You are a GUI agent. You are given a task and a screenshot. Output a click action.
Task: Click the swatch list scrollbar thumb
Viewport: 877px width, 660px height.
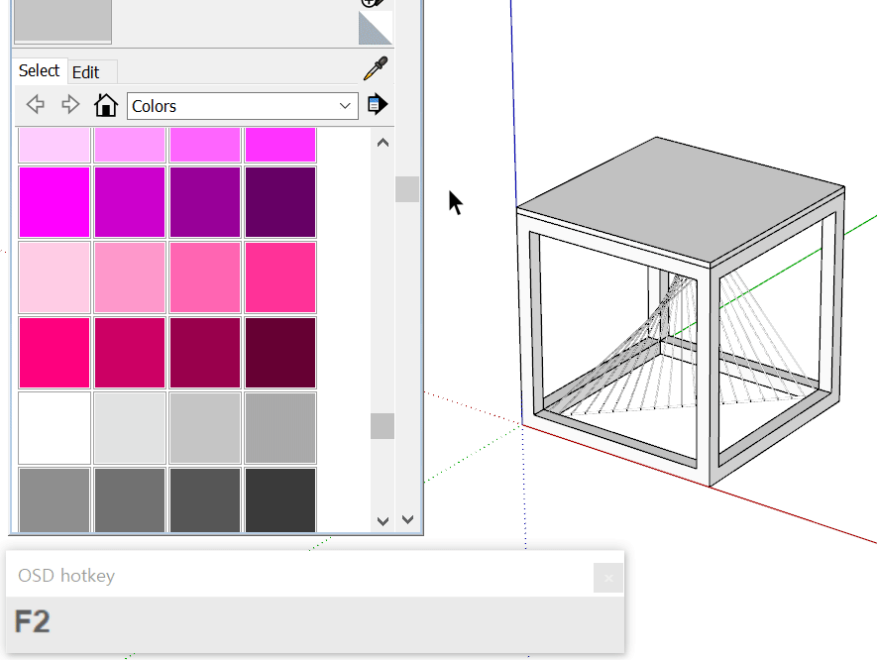(383, 426)
